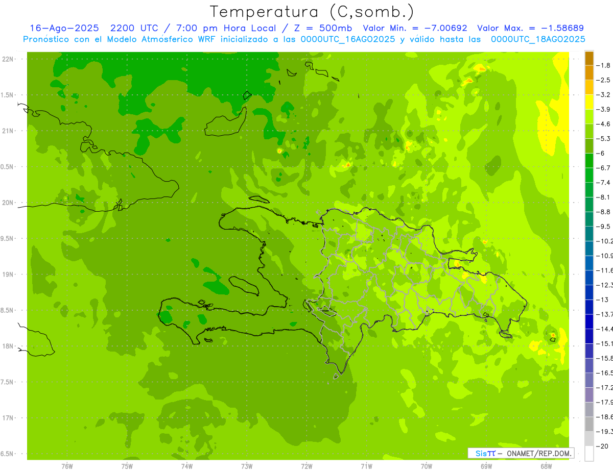
Task: Click the '-1.8' colorbar value
Action: click(603, 65)
